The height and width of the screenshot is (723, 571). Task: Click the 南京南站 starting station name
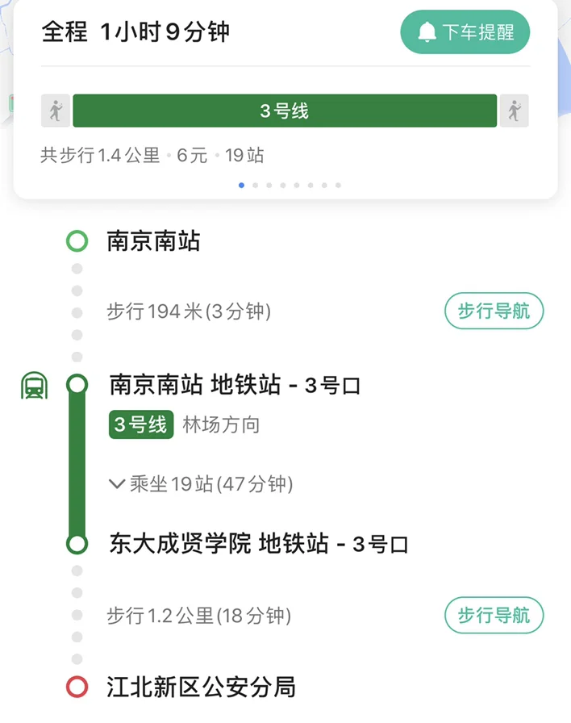[x=153, y=240]
